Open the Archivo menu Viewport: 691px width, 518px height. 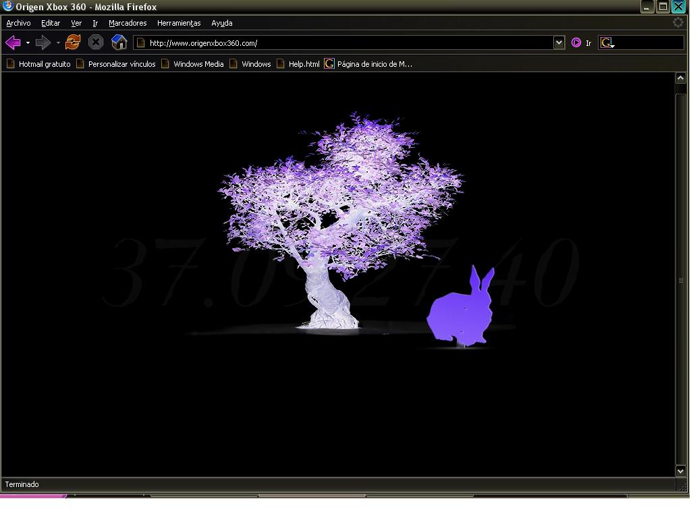[x=18, y=23]
